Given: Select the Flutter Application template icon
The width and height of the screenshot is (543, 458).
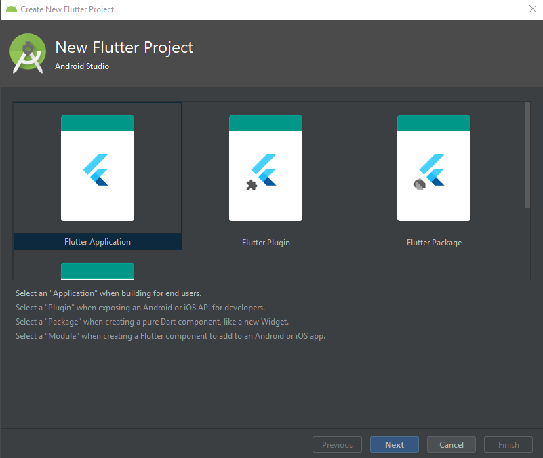Looking at the screenshot, I should point(98,168).
